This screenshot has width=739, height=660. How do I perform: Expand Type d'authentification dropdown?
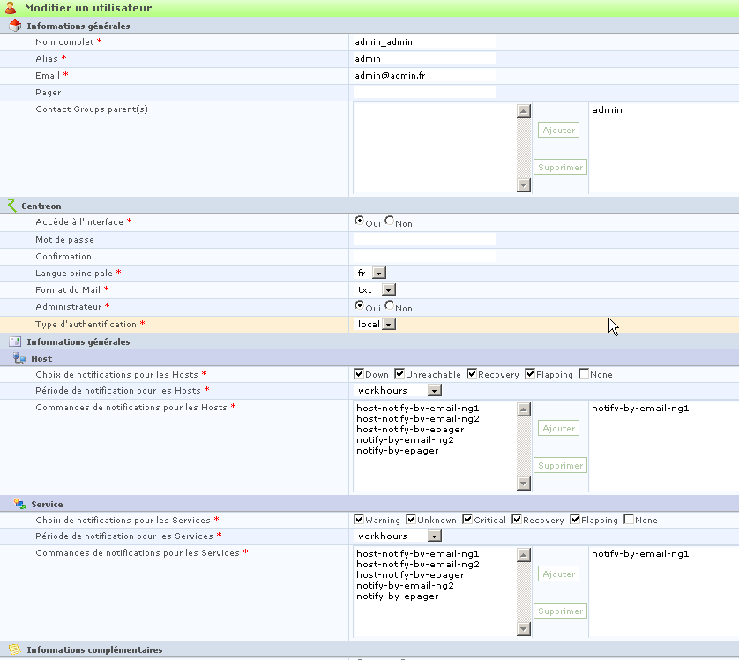coord(389,324)
